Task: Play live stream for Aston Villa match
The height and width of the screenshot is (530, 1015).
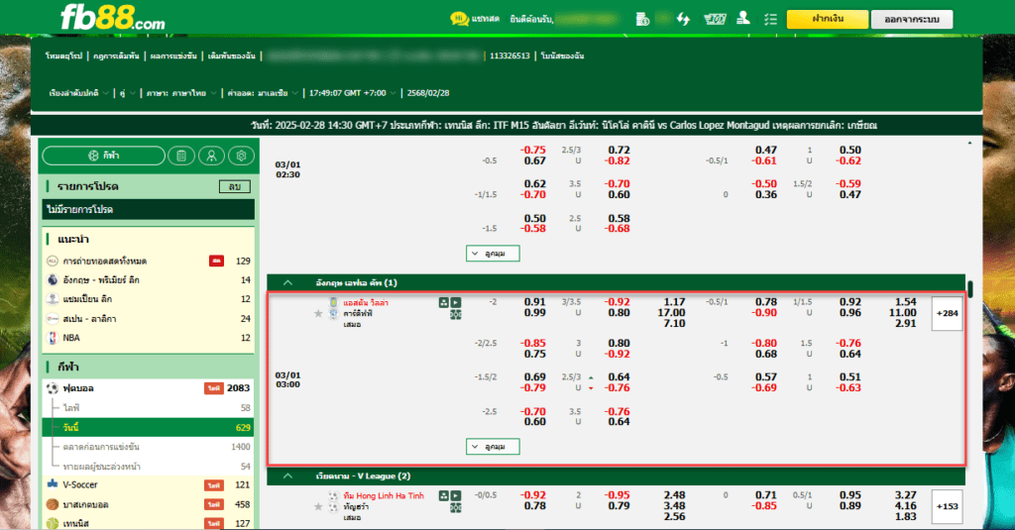Action: tap(456, 302)
